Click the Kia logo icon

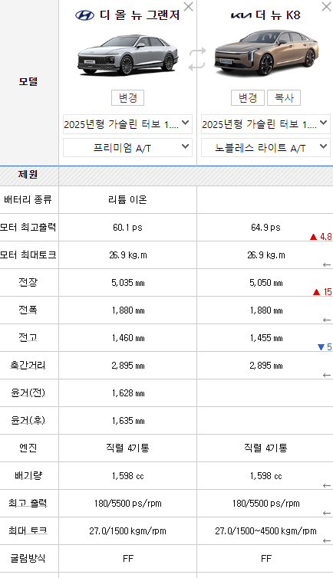[241, 15]
